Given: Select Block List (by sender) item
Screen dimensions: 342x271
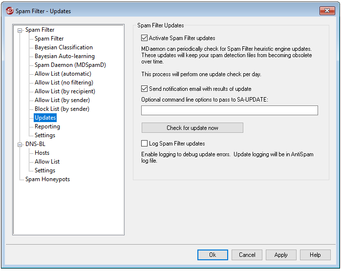Looking at the screenshot, I should [x=62, y=109].
